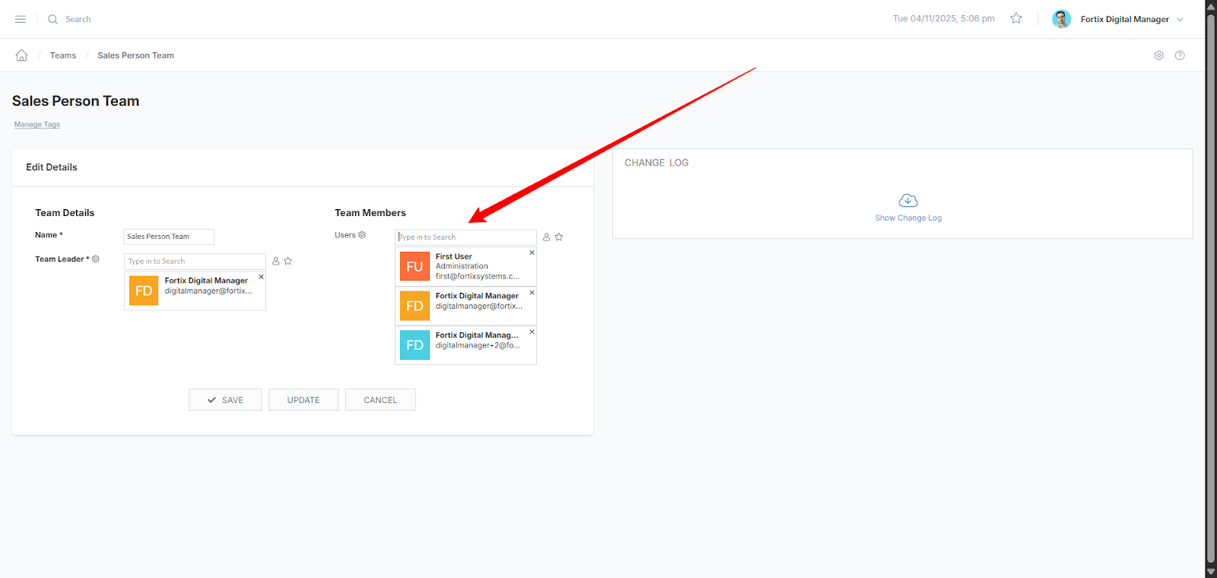
Task: Expand the Fortix Digital Manager account dropdown
Action: pyautogui.click(x=1180, y=20)
